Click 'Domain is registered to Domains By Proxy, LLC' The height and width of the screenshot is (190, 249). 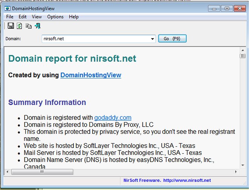pos(89,125)
